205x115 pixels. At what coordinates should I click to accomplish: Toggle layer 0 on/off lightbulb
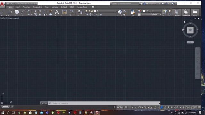[86, 11]
